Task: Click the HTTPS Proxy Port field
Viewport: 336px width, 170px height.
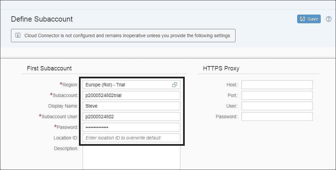Action: coord(277,95)
